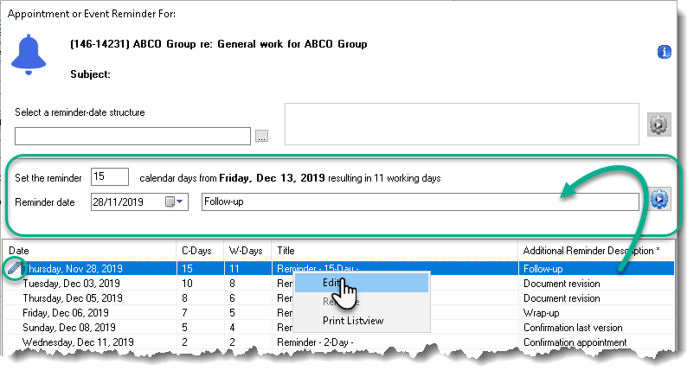Select the Sunday, Dec 08, 2019 row

[x=338, y=328]
